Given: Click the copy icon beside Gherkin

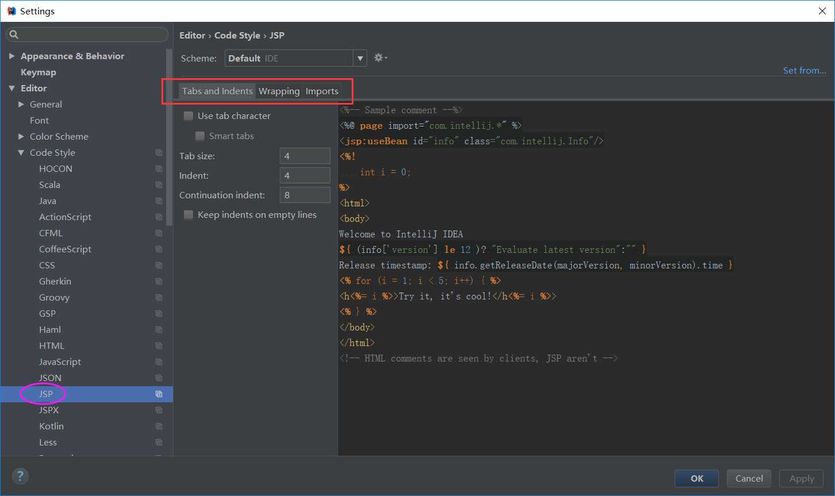Looking at the screenshot, I should (x=159, y=282).
